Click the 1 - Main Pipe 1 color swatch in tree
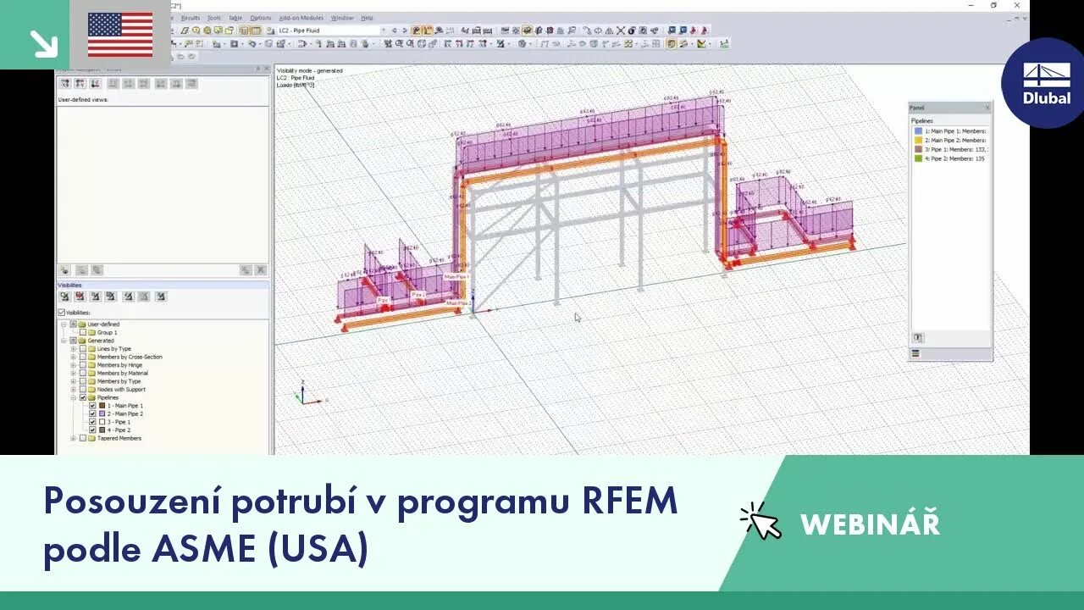The image size is (1084, 610). (x=102, y=406)
